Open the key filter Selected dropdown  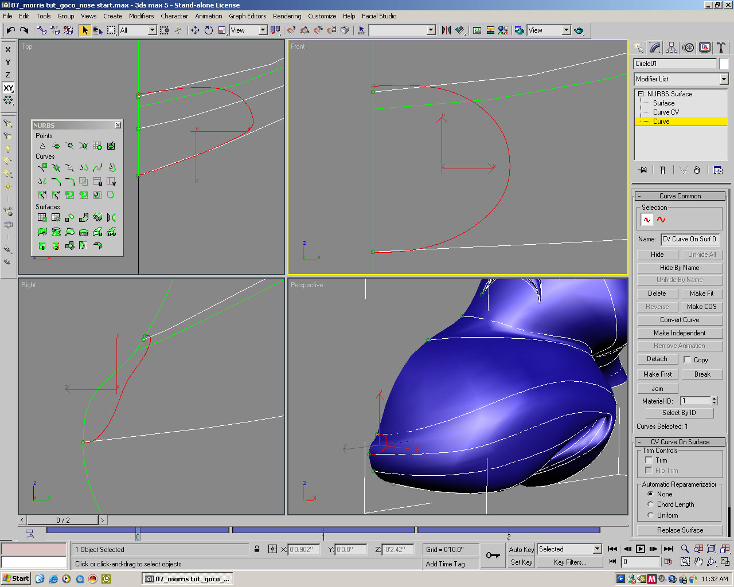tap(597, 549)
